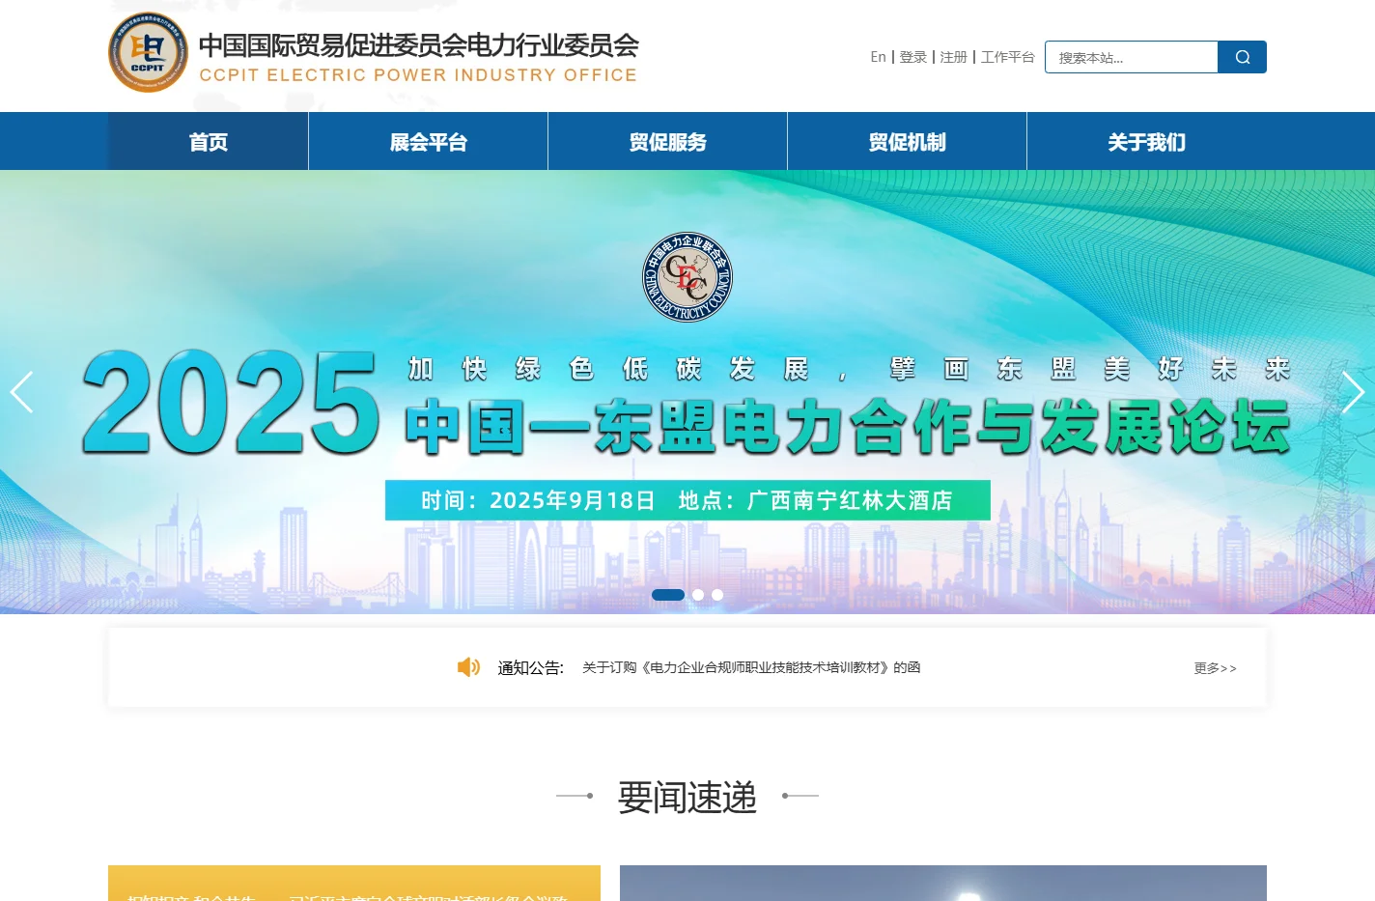Open the yellow news card below 要闻速递

[x=354, y=883]
